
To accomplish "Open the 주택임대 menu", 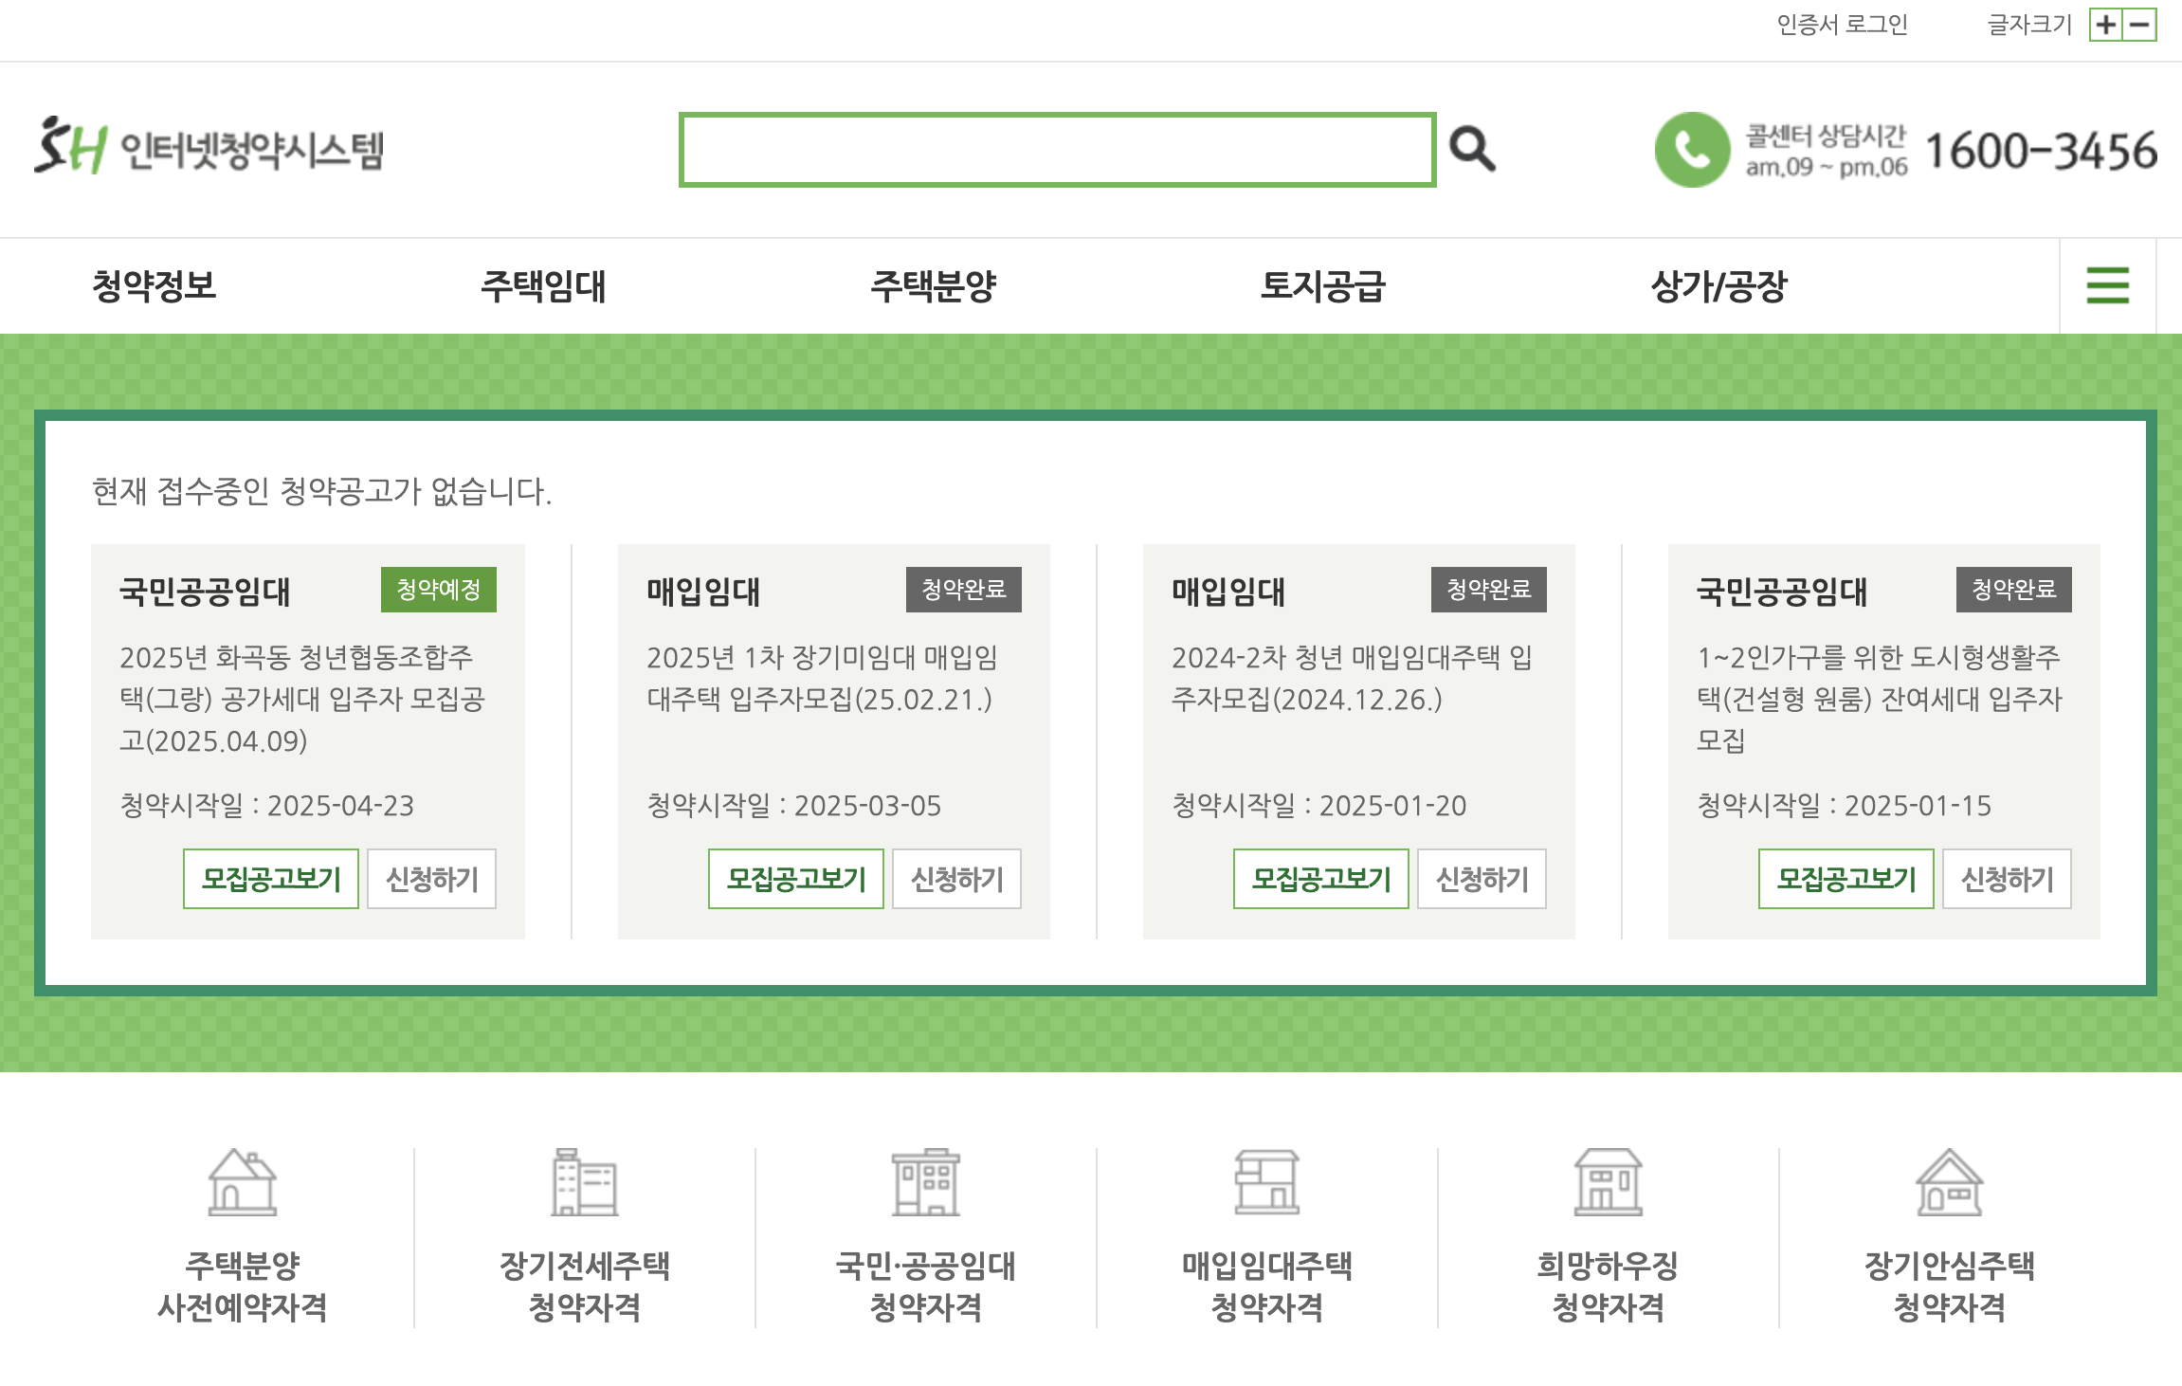I will pyautogui.click(x=543, y=285).
